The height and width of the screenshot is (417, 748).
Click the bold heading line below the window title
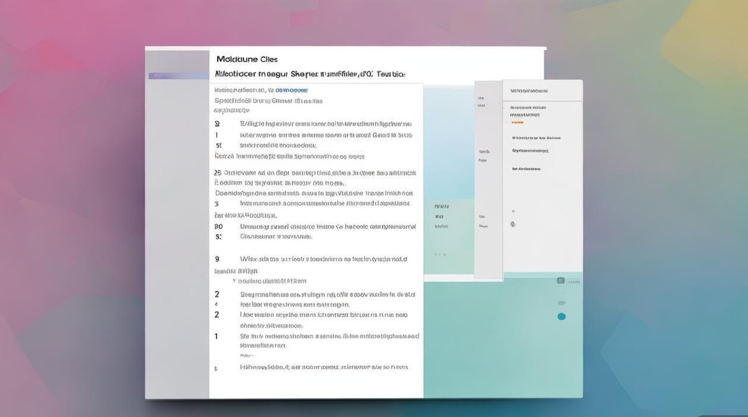[x=309, y=73]
